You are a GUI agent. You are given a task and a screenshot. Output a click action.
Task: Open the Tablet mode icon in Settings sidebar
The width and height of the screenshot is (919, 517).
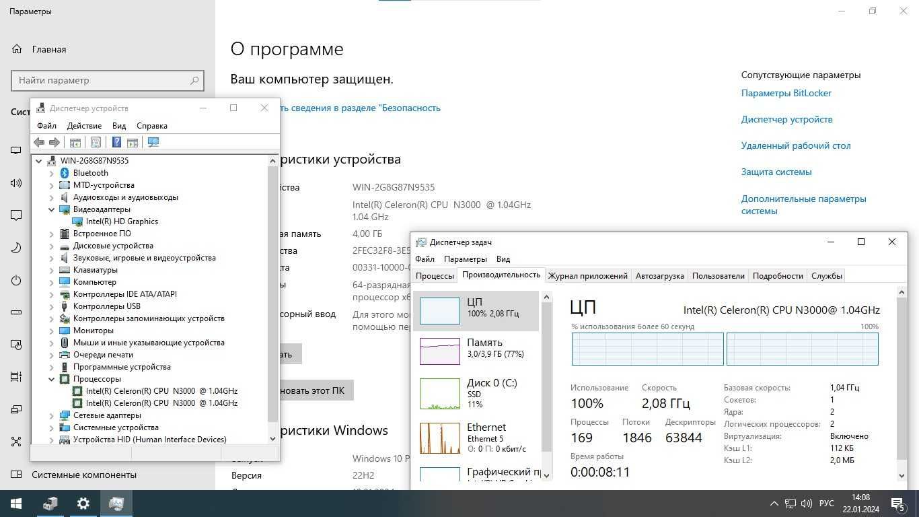click(16, 345)
